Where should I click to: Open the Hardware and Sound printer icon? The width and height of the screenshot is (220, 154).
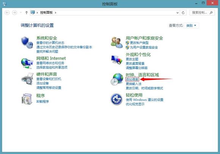coord(27,79)
